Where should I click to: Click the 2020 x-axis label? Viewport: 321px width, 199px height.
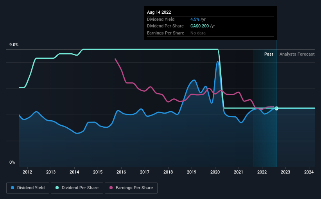[x=215, y=172]
